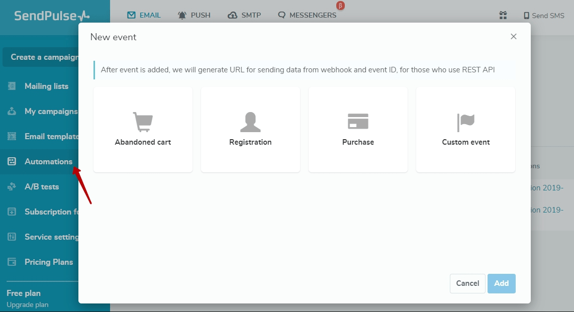
Task: Select the Purchase credit card icon
Action: tap(358, 120)
